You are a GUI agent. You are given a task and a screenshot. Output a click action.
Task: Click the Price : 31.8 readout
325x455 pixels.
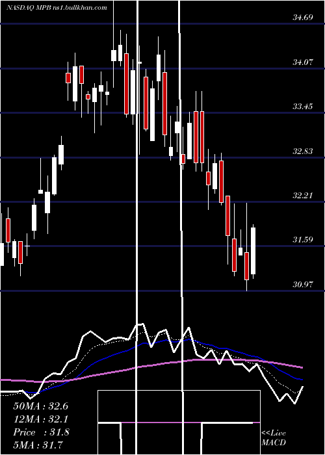(41, 432)
